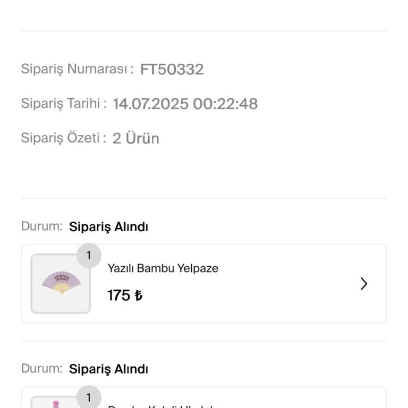Click the 175 ₺ price
408x408 pixels.
[x=124, y=295]
